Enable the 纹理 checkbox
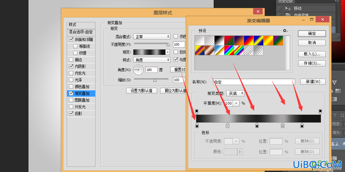 pyautogui.click(x=75, y=53)
